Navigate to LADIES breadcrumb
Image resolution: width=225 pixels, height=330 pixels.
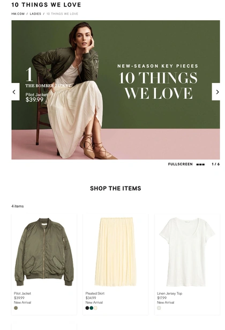coord(35,14)
